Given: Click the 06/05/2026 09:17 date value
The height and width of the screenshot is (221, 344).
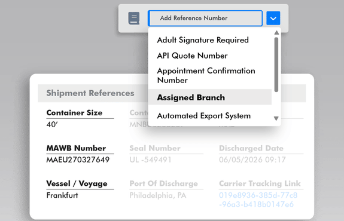Looking at the screenshot, I should pos(252,159).
